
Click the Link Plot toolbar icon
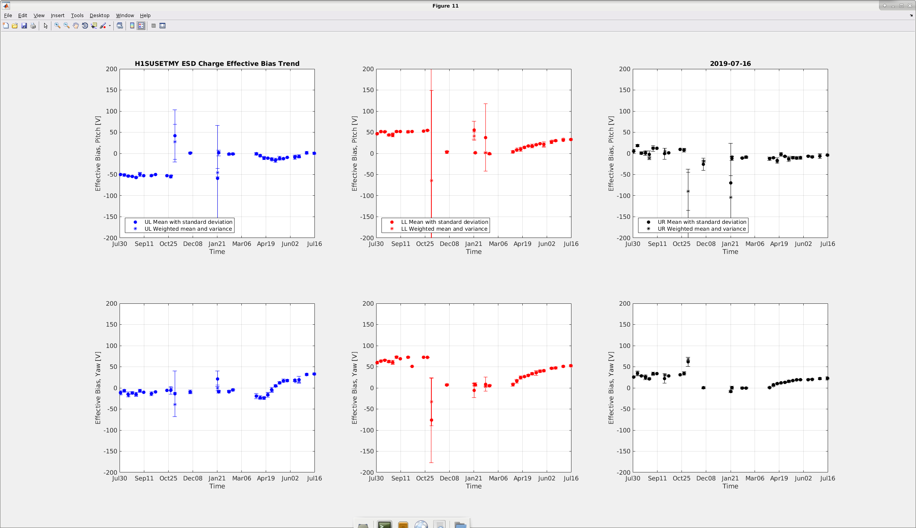point(120,26)
